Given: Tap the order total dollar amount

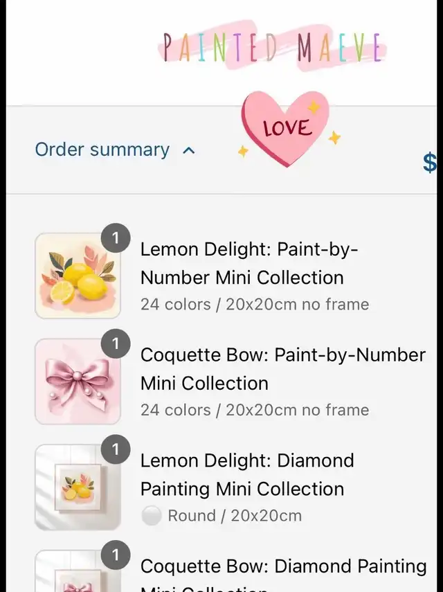Looking at the screenshot, I should 430,163.
